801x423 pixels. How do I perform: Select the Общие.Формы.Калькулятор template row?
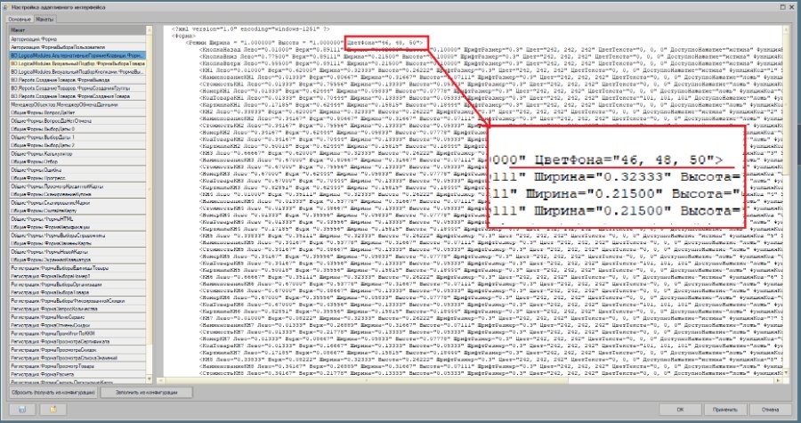77,154
